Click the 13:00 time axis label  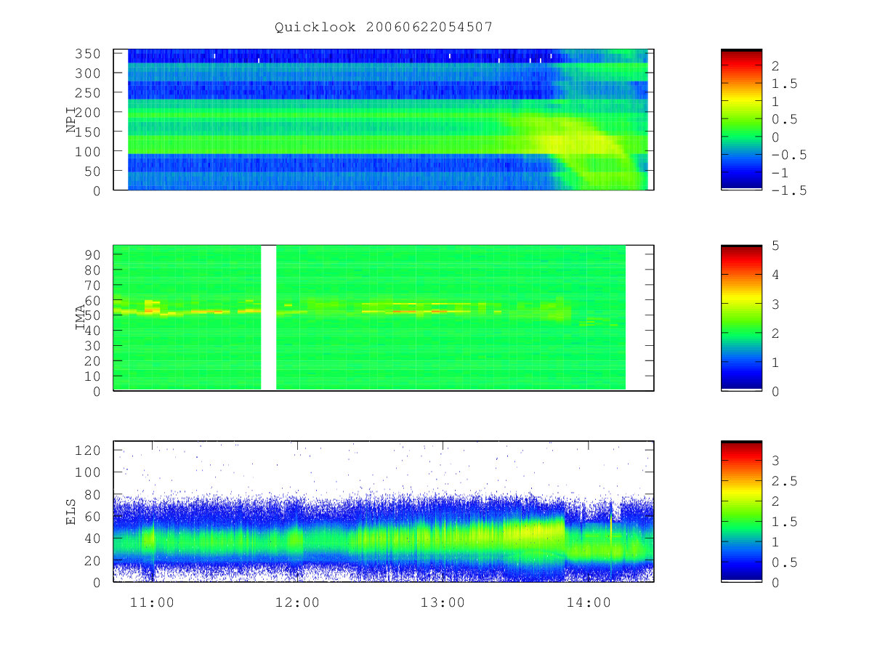click(443, 602)
